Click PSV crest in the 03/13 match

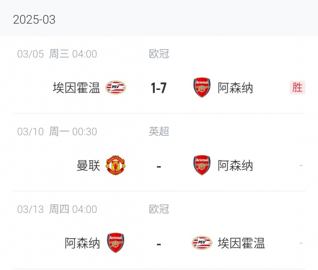tap(202, 243)
